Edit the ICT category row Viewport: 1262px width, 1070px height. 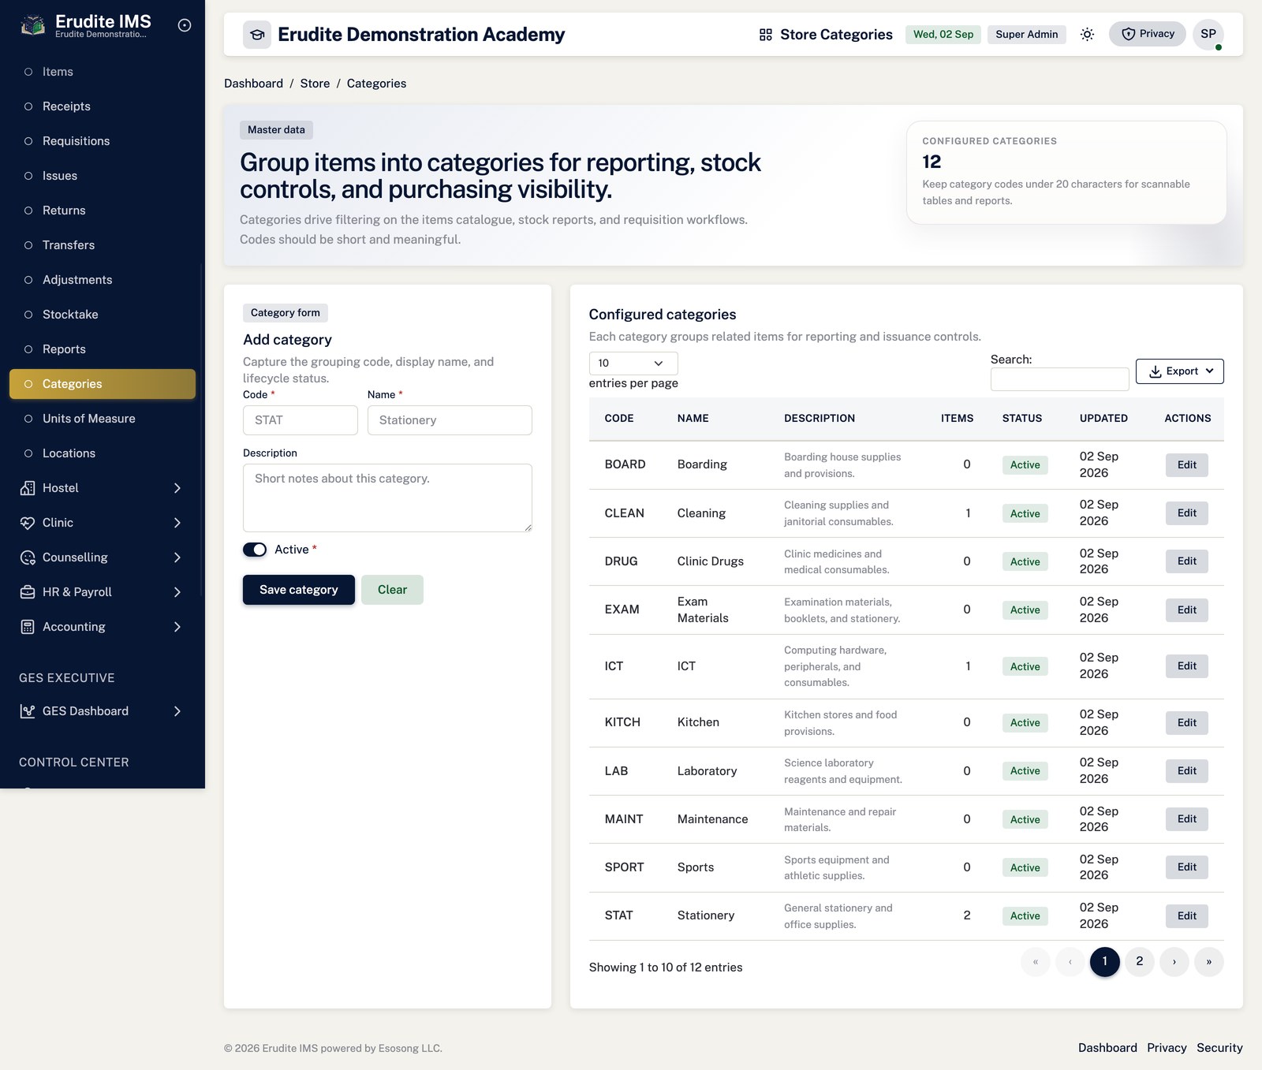1186,666
